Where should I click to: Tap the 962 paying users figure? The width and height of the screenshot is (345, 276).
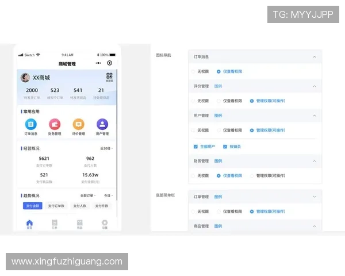(x=90, y=159)
